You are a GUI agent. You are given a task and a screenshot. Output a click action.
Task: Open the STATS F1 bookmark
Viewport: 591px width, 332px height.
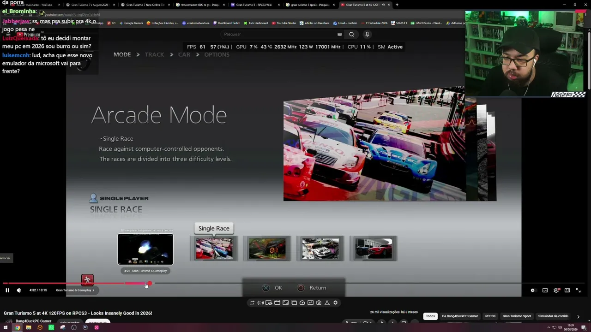[399, 23]
